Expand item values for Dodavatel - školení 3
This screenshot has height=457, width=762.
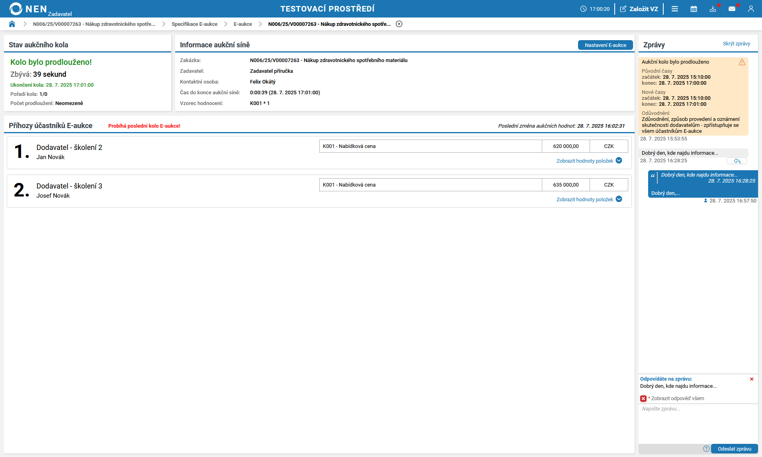click(x=589, y=199)
